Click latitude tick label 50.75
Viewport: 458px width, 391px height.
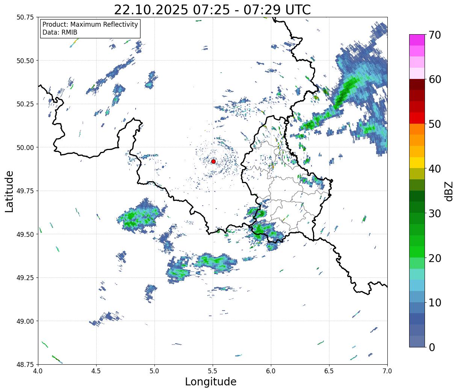tap(25, 17)
